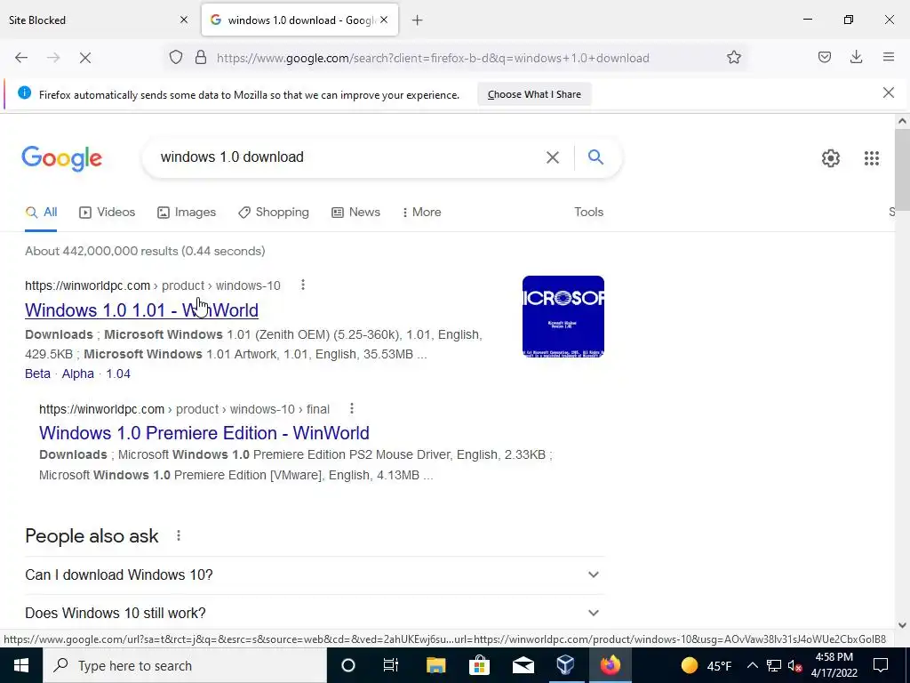Open the Windows Start menu
910x683 pixels.
point(21,665)
